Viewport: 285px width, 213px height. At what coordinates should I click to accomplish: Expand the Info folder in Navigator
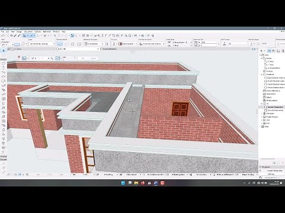(x=261, y=123)
